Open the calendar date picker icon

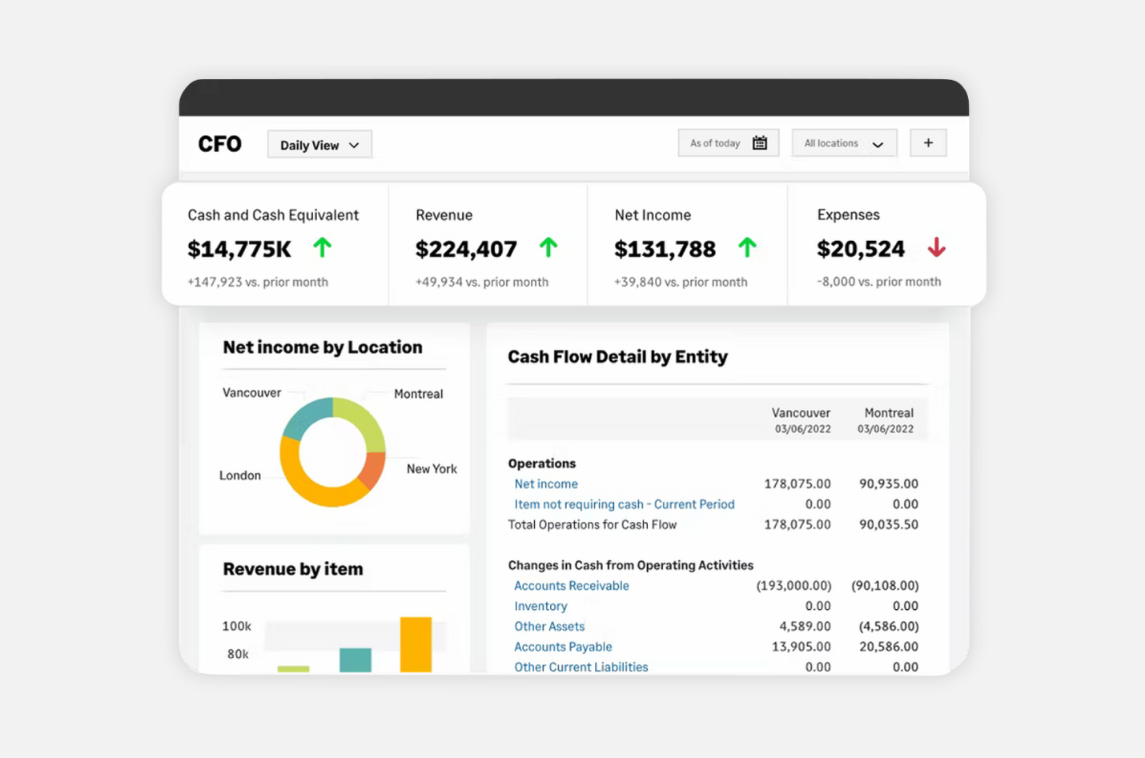pos(759,142)
